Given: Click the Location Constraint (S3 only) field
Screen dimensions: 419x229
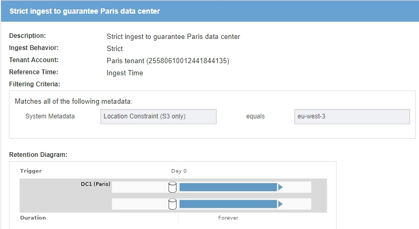Looking at the screenshot, I should point(158,116).
